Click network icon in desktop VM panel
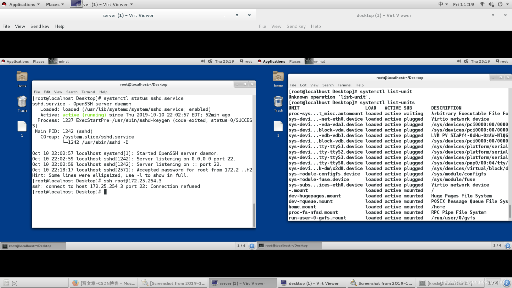The image size is (512, 288). 466,61
